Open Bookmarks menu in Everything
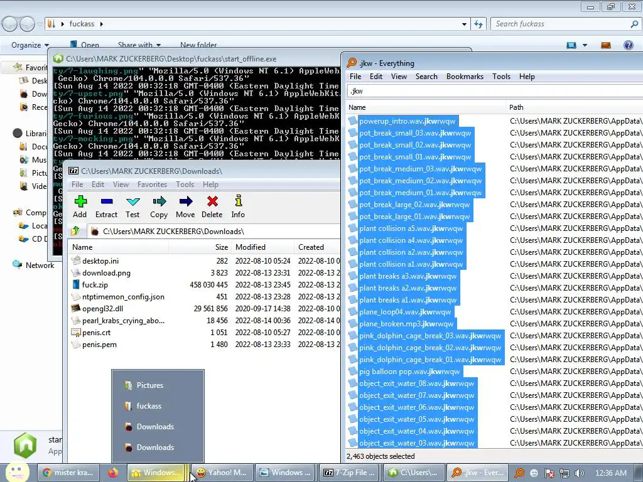This screenshot has width=643, height=482. click(x=465, y=77)
